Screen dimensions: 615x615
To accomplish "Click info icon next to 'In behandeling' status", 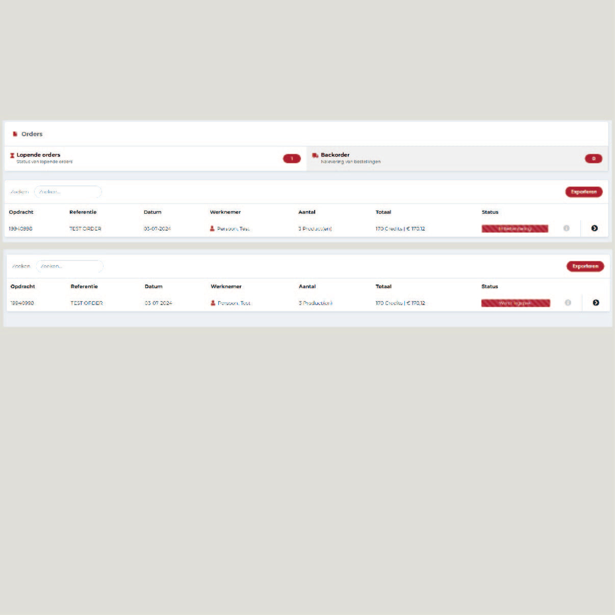I will 566,228.
